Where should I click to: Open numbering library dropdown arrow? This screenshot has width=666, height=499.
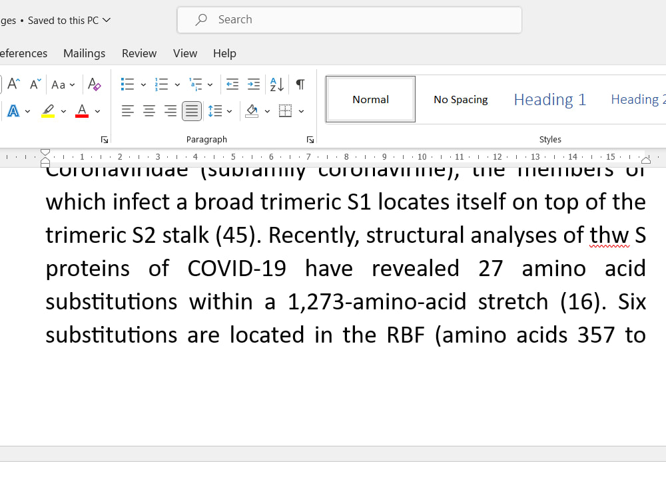coord(177,85)
